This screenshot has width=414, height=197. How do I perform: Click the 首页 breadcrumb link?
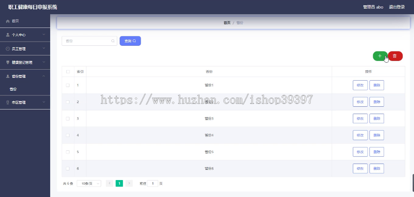(x=227, y=23)
